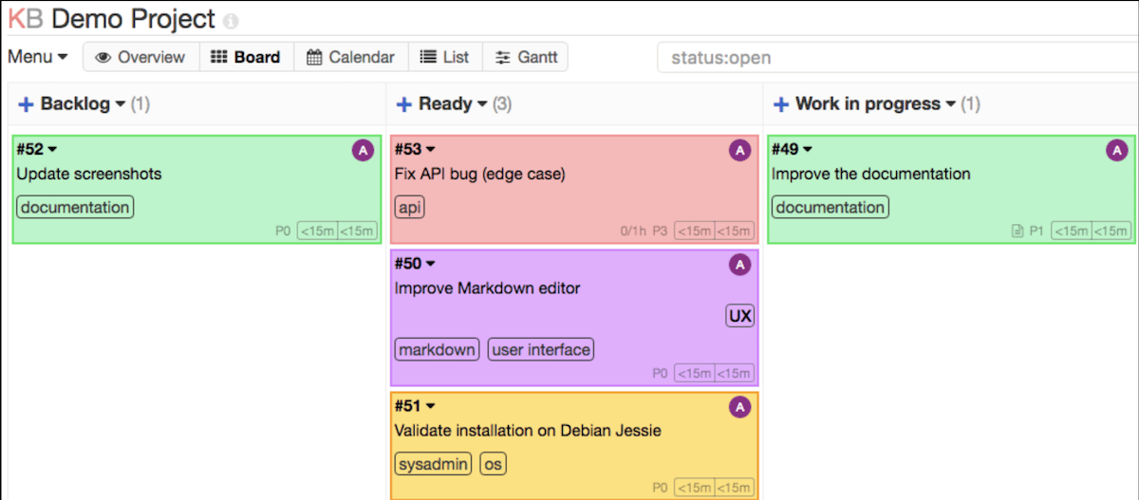1139x500 pixels.
Task: Open task #51 dropdown menu
Action: point(415,406)
